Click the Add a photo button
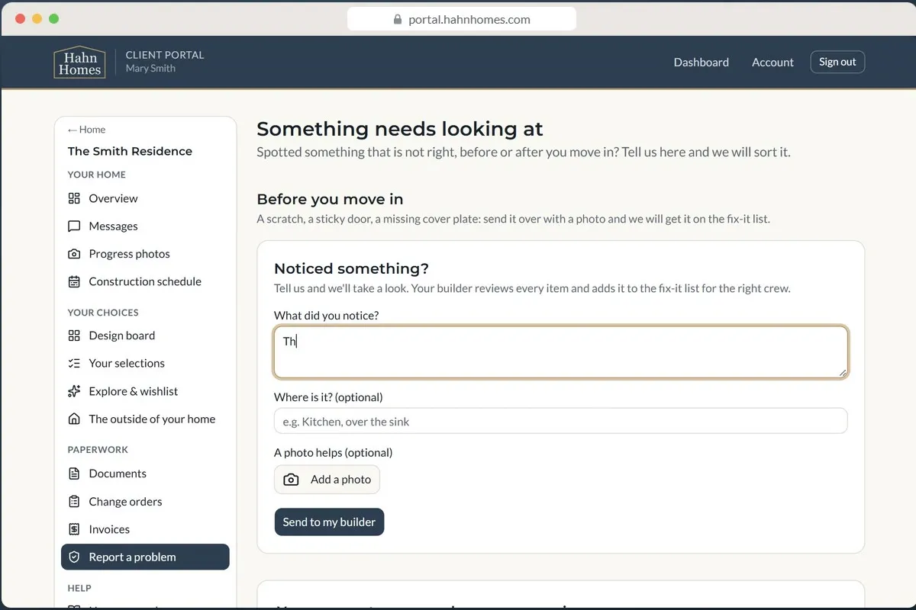The height and width of the screenshot is (610, 916). pyautogui.click(x=327, y=480)
